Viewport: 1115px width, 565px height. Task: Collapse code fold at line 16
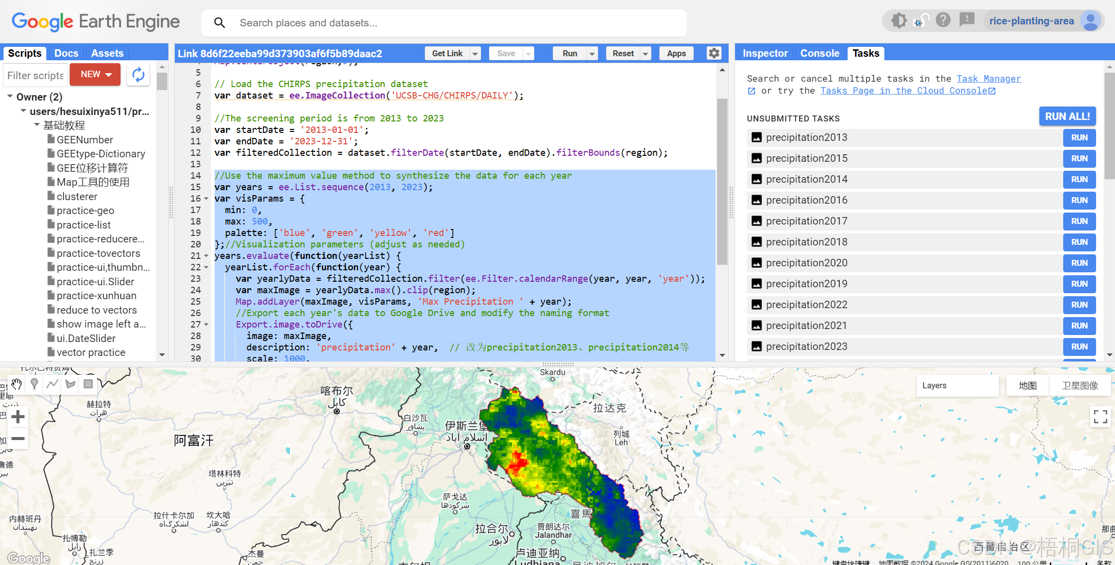(x=206, y=199)
